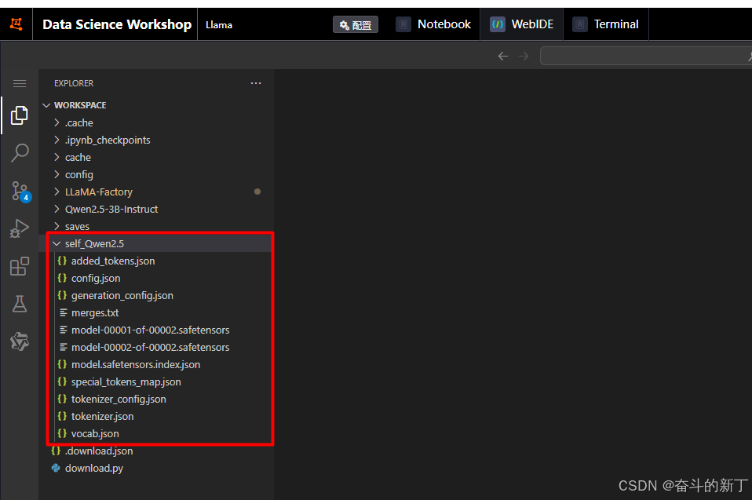
Task: Switch to the Notebook tab
Action: click(x=433, y=24)
